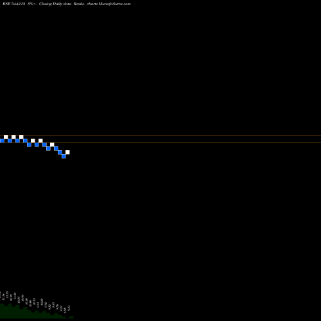Click the MunafaSutra.com text in the header
The width and height of the screenshot is (321, 321).
tap(114, 4)
